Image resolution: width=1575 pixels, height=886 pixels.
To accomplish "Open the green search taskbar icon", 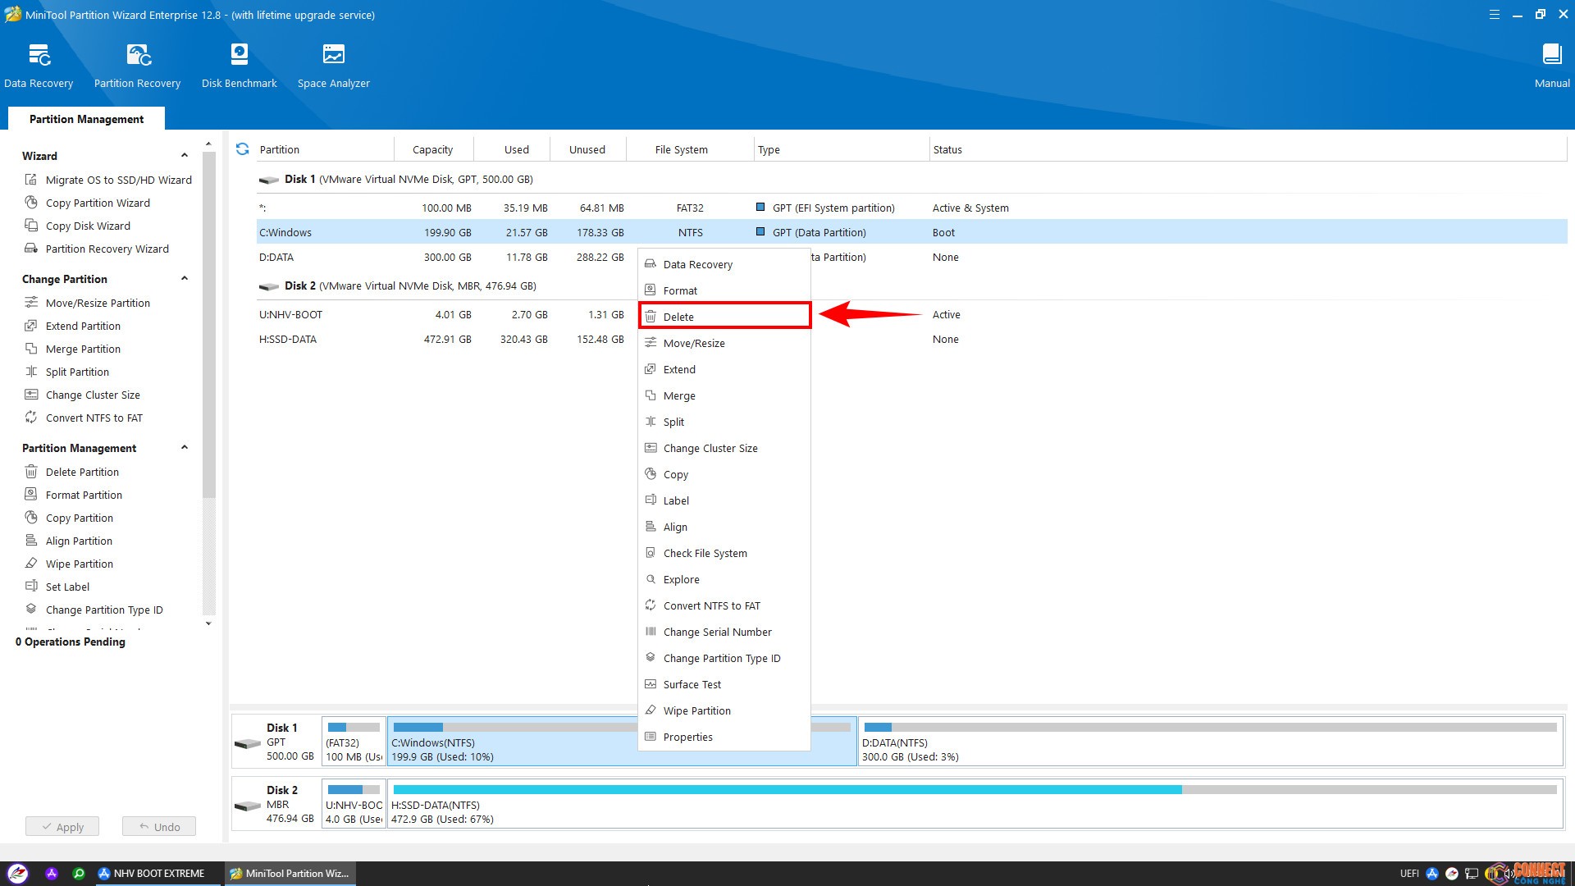I will point(79,874).
